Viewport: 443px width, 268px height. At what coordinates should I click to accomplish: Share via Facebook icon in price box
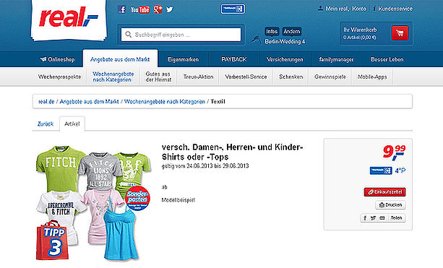tap(365, 218)
